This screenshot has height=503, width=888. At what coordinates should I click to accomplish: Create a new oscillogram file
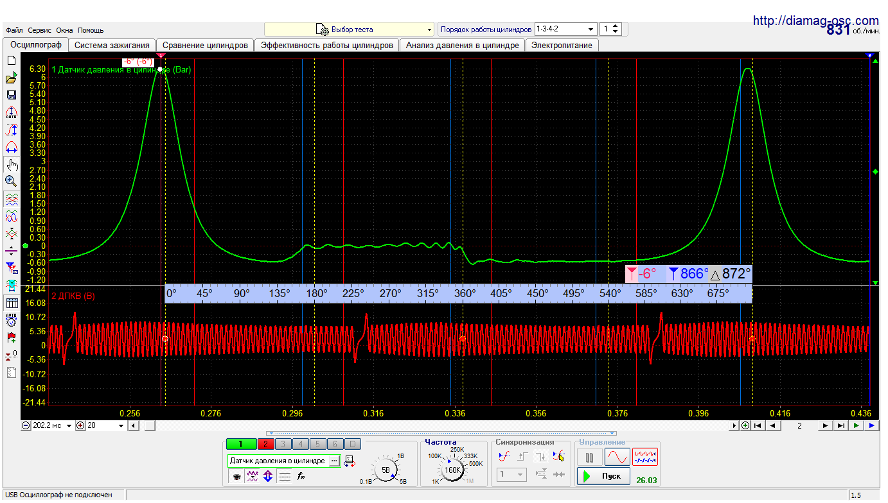11,60
